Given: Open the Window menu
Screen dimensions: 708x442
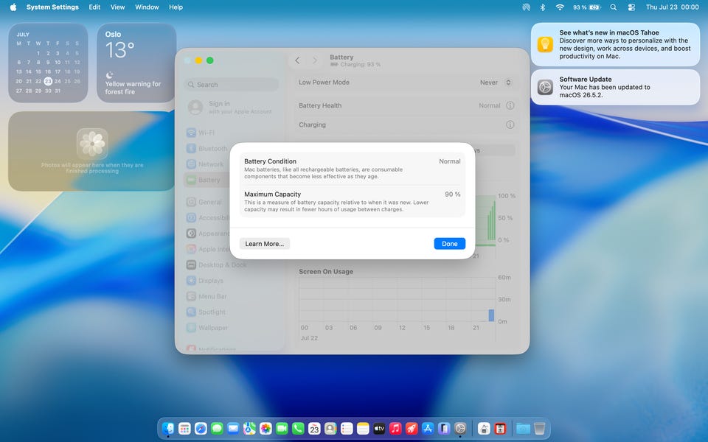Looking at the screenshot, I should 147,7.
